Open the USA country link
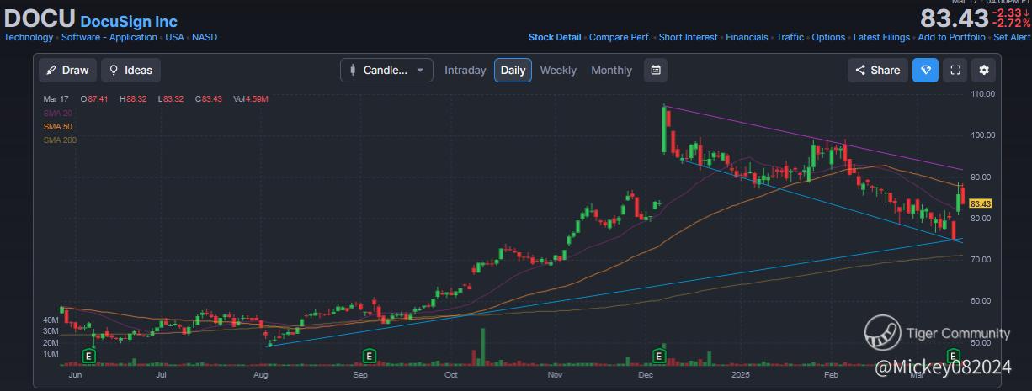 click(x=174, y=37)
